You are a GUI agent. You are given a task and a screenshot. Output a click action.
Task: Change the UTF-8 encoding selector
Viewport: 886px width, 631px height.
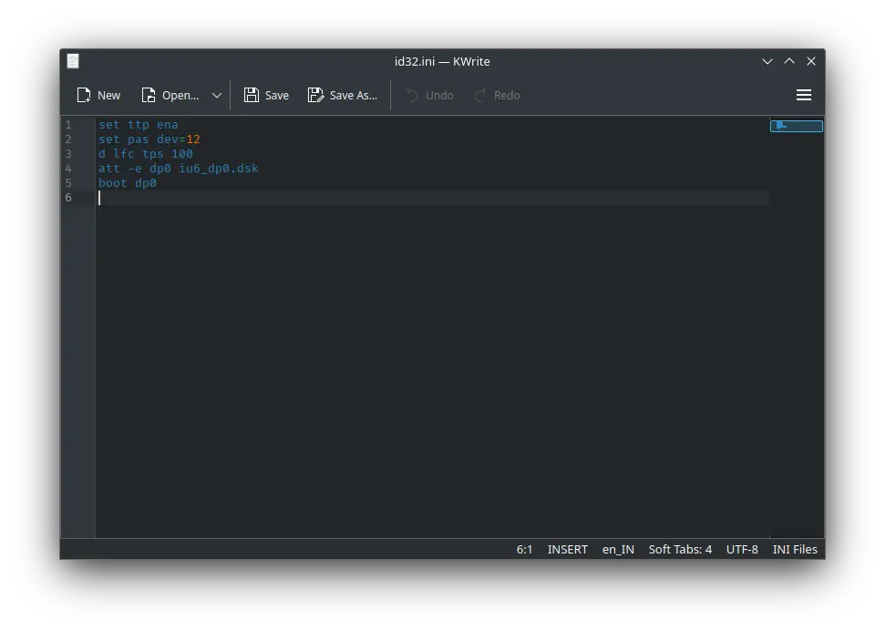click(742, 549)
